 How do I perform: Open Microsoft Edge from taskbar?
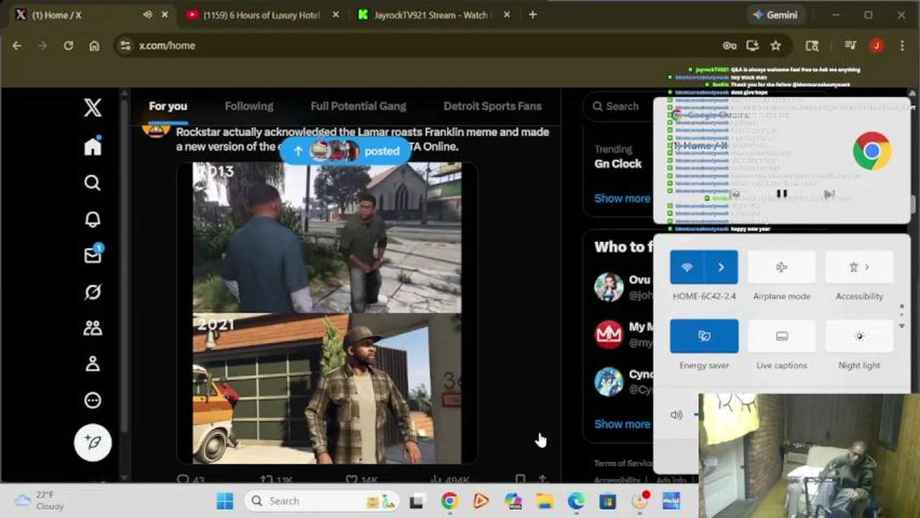[x=576, y=501]
